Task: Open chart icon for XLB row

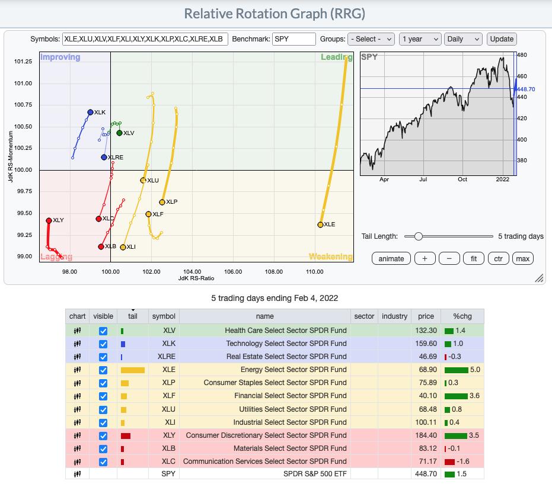Action: [77, 448]
